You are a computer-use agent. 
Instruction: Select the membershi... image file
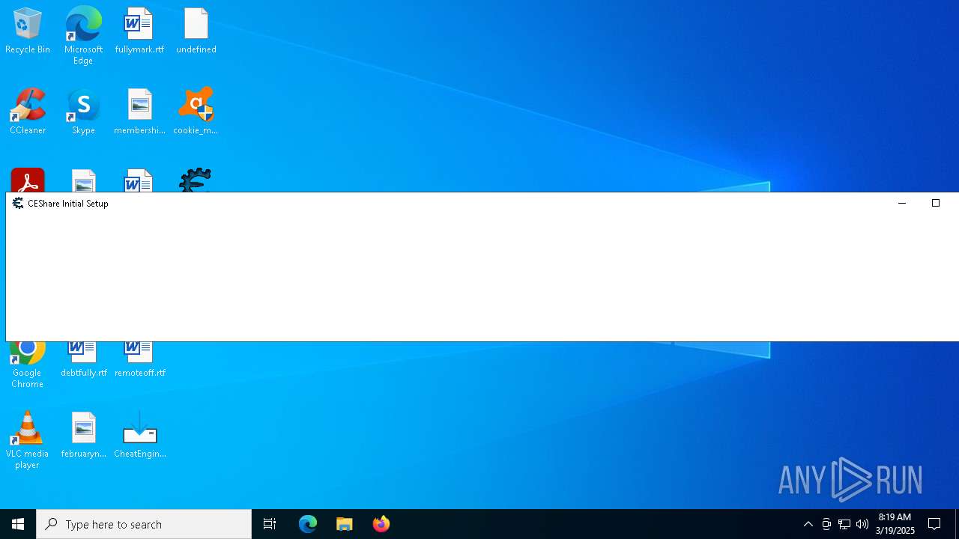pyautogui.click(x=139, y=112)
